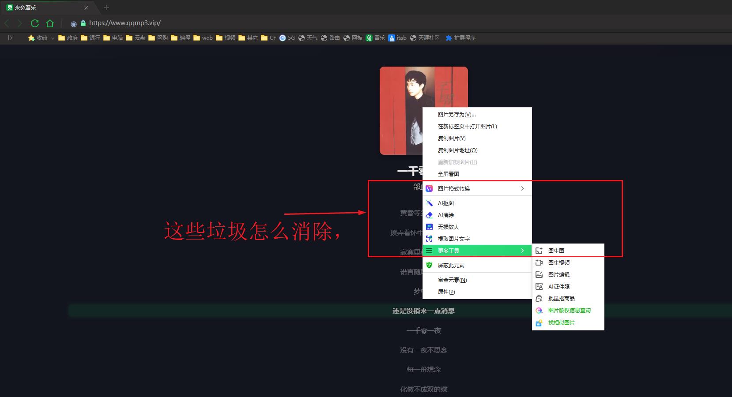Click the 扩展程序 puzzle icon
This screenshot has width=732, height=397.
pyautogui.click(x=449, y=38)
